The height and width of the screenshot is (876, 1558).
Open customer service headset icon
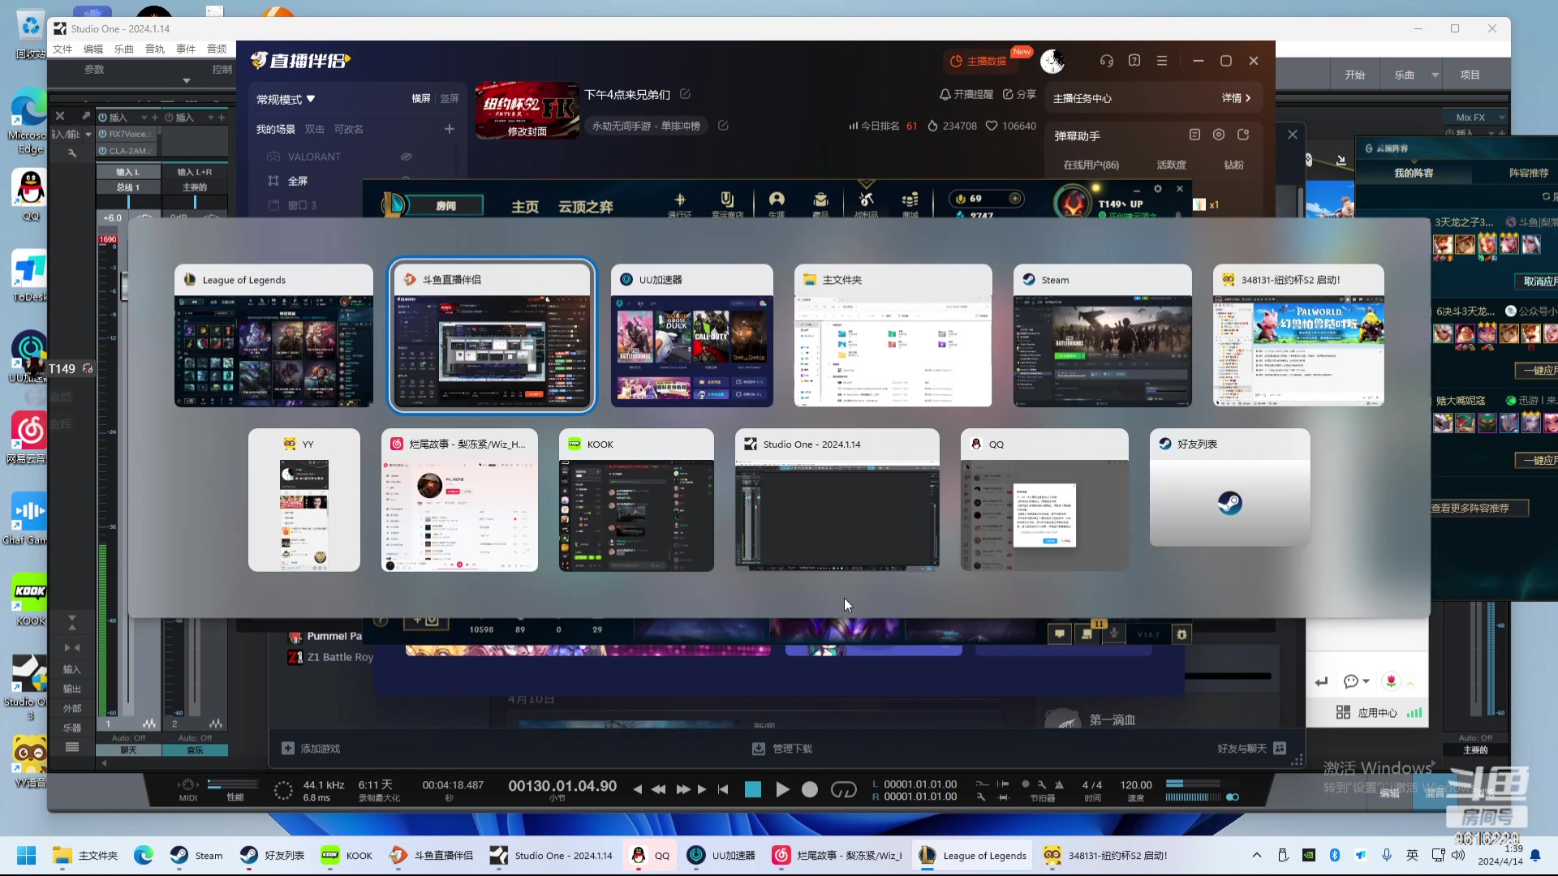click(x=1106, y=61)
